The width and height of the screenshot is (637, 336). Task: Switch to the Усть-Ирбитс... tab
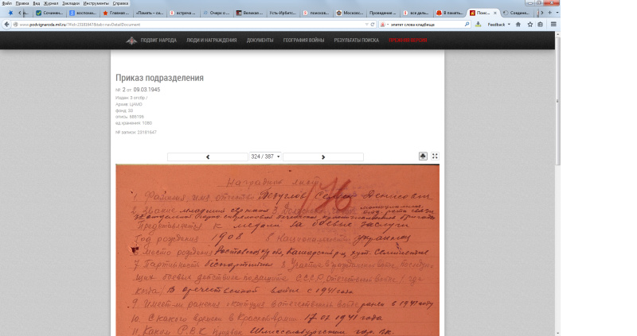coord(283,13)
